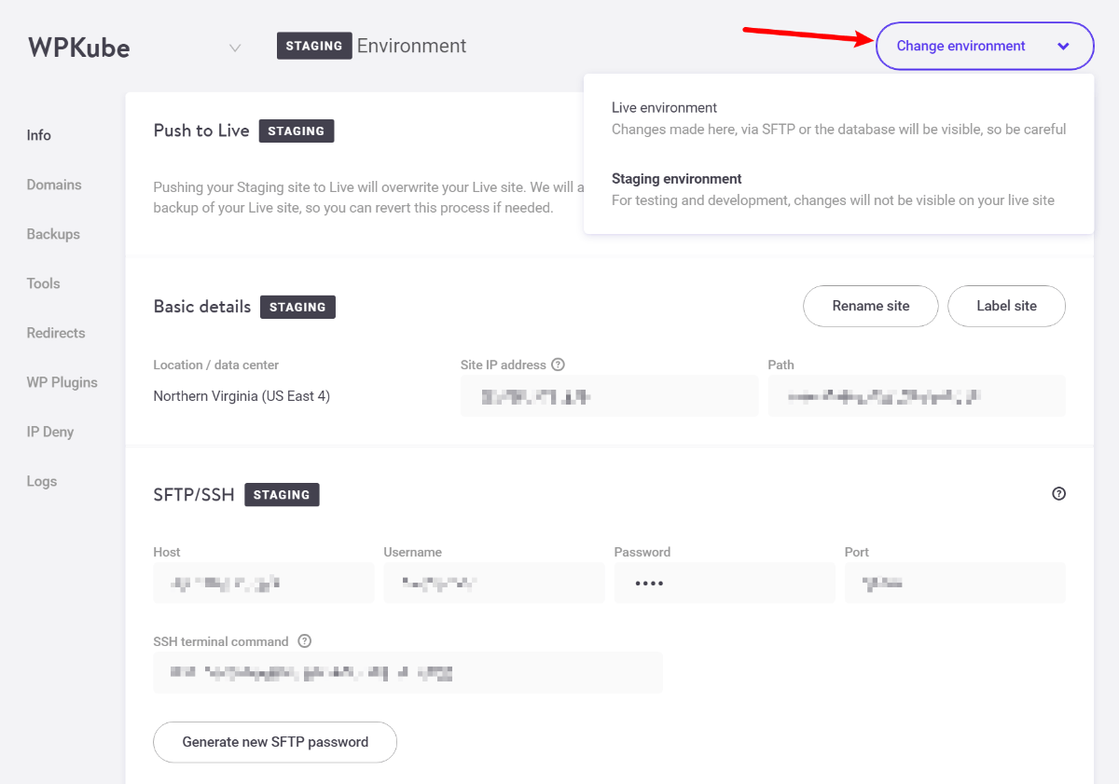Open IP Deny in the sidebar
Screen dimensions: 1119x784
coord(50,432)
